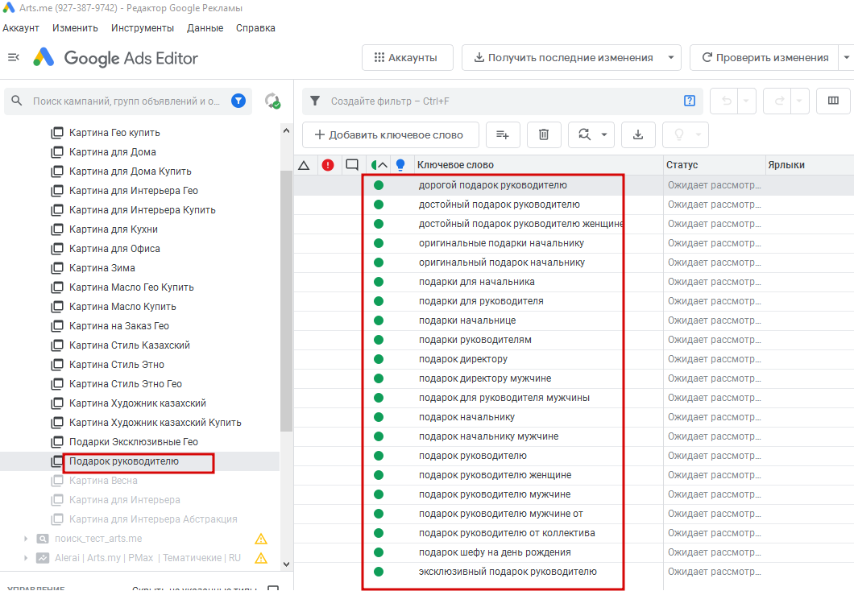Image resolution: width=854 pixels, height=591 pixels.
Task: Sort by the blue lightbulb column
Action: coord(400,165)
